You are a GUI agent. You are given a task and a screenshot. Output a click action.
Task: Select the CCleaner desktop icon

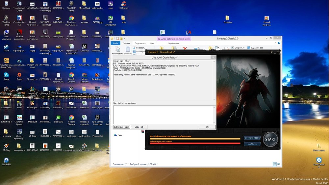pos(123,4)
